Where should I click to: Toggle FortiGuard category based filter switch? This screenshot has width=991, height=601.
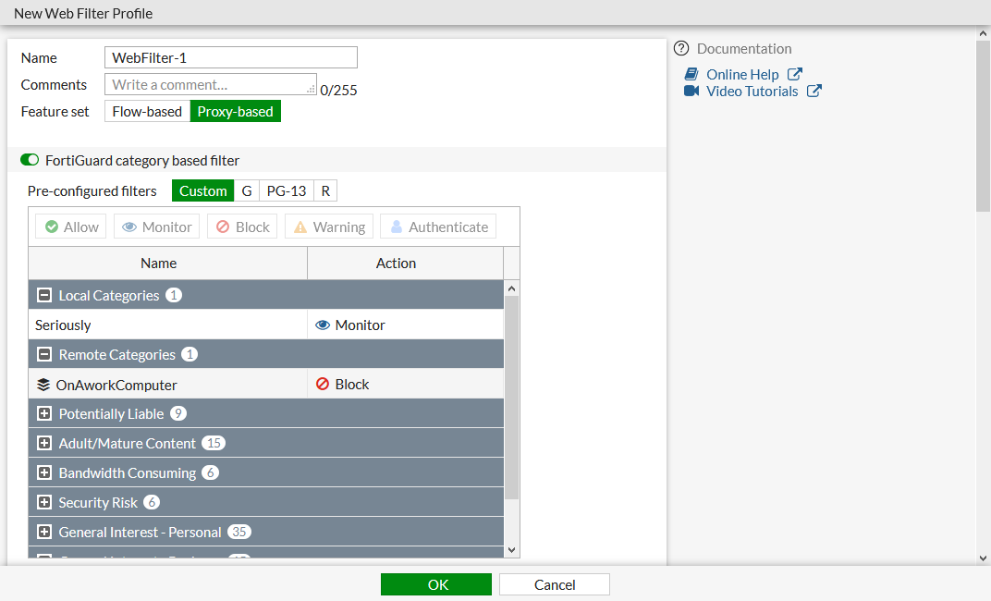tap(30, 160)
